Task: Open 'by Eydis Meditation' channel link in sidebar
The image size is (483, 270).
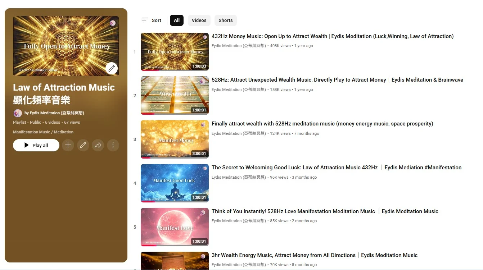Action: [54, 113]
